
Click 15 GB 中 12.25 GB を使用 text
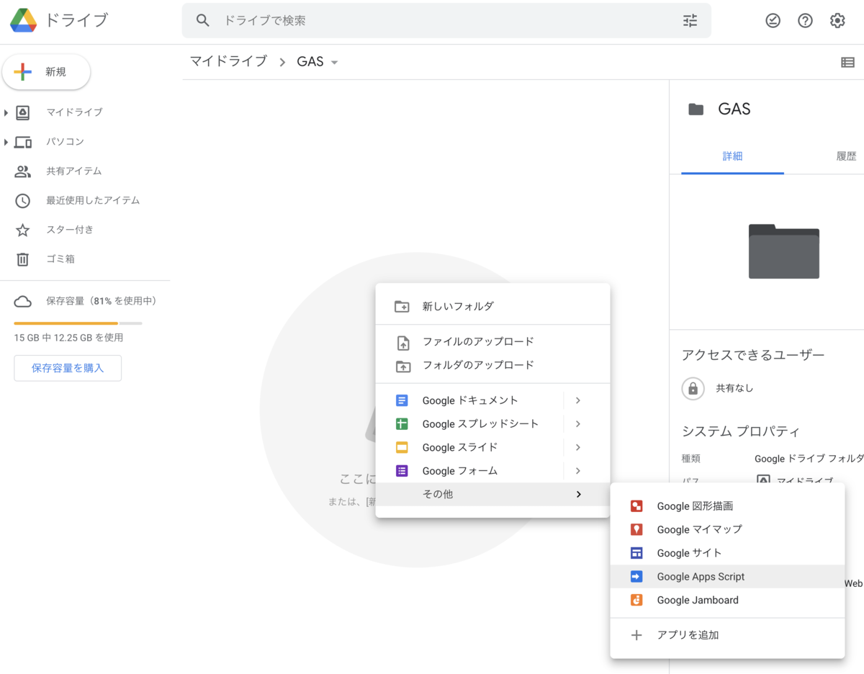tap(68, 338)
